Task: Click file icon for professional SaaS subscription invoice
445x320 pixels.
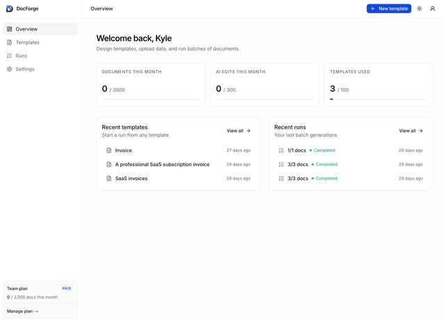Action: [108, 164]
